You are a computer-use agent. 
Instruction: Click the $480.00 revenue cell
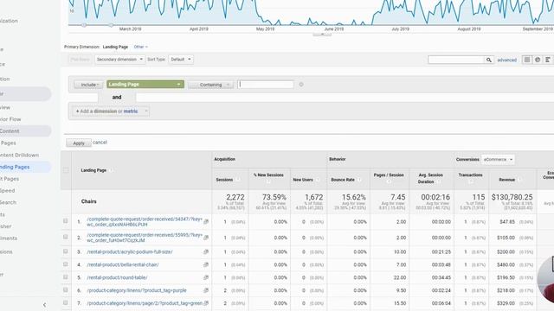(x=506, y=265)
